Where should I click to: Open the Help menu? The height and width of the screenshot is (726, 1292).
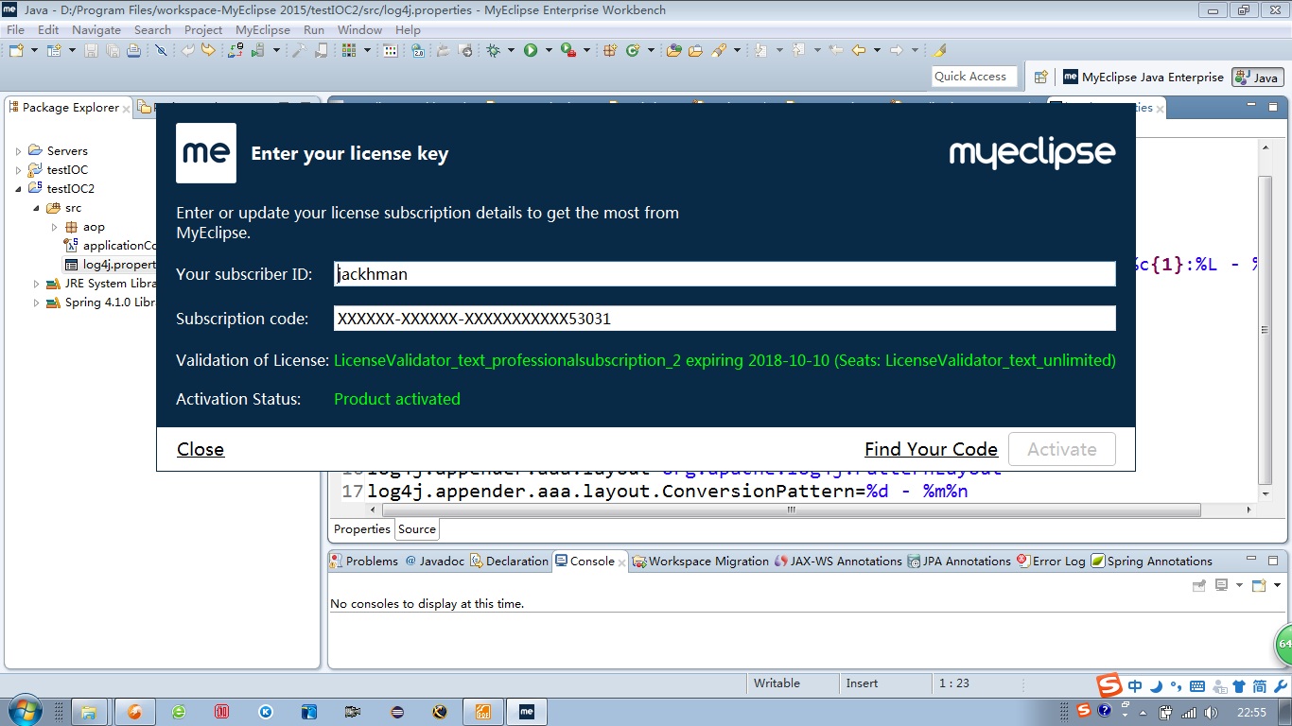coord(408,29)
